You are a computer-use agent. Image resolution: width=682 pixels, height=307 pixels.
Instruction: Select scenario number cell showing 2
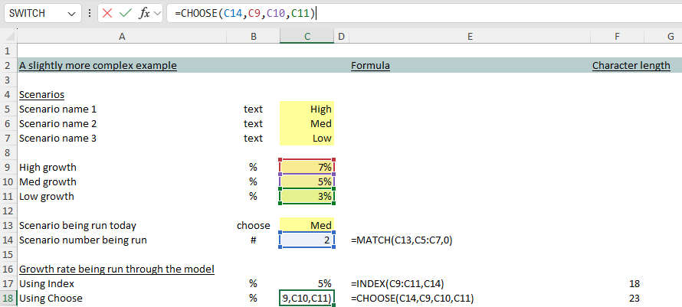pyautogui.click(x=307, y=240)
